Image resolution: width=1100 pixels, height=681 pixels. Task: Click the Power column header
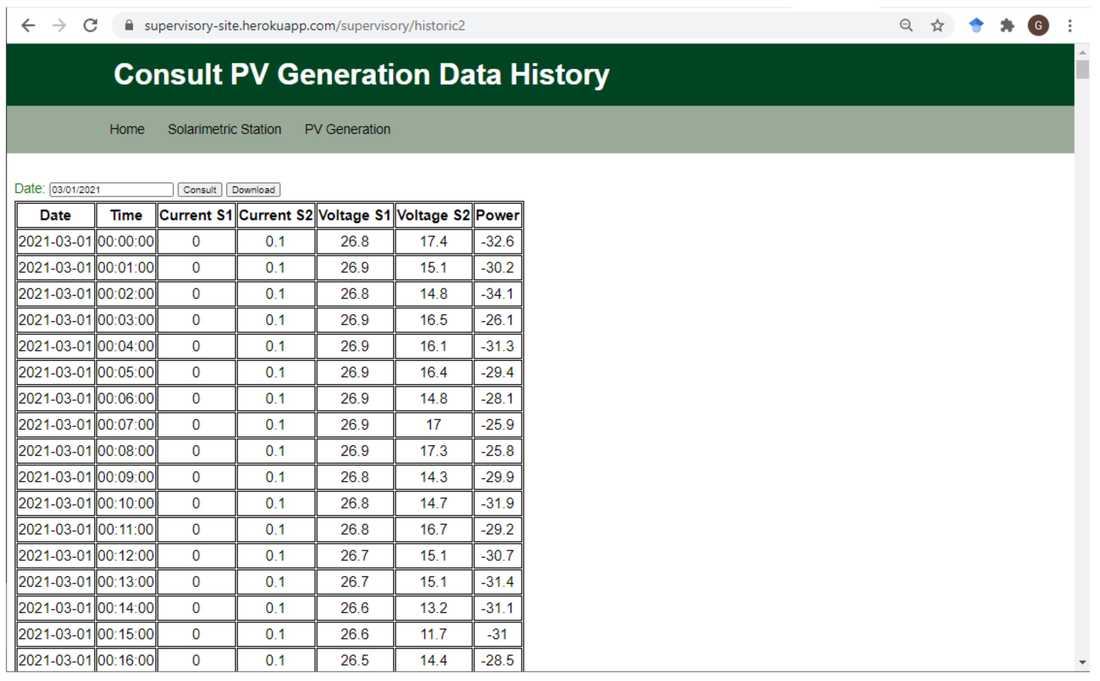tap(497, 215)
